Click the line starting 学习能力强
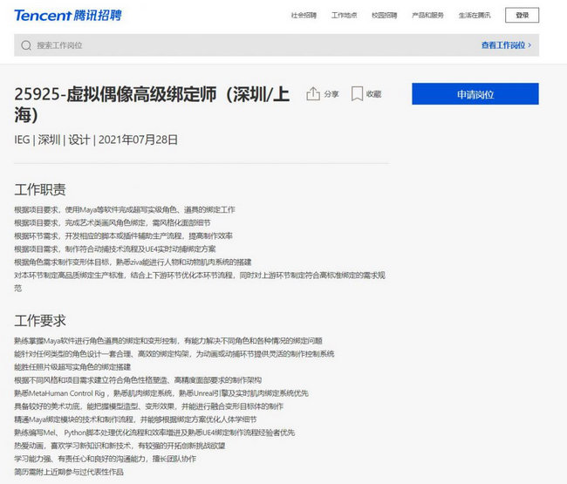Image resolution: width=567 pixels, height=484 pixels. tap(105, 459)
